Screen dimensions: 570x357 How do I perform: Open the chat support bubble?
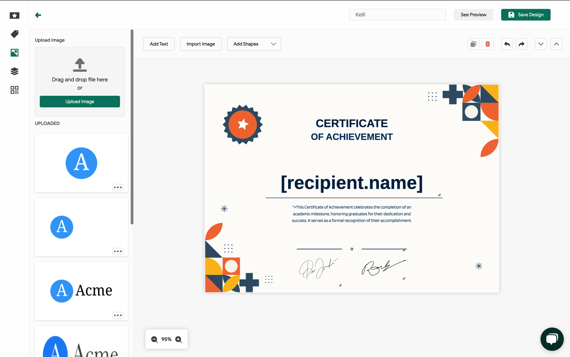click(x=552, y=339)
